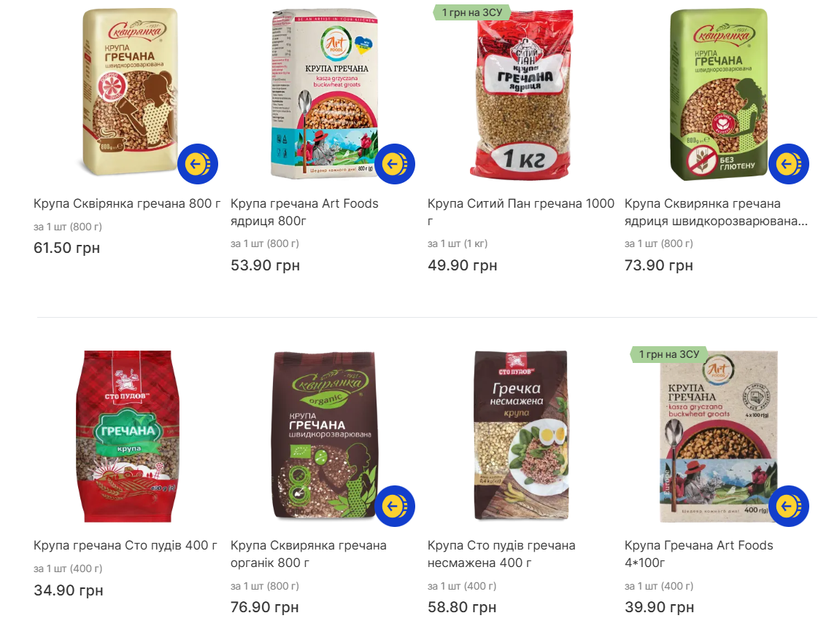This screenshot has width=837, height=637.
Task: Click the 73.90 грн price
Action: [659, 265]
